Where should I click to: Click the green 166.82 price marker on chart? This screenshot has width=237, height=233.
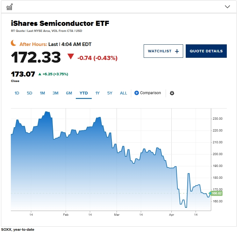tap(216, 193)
